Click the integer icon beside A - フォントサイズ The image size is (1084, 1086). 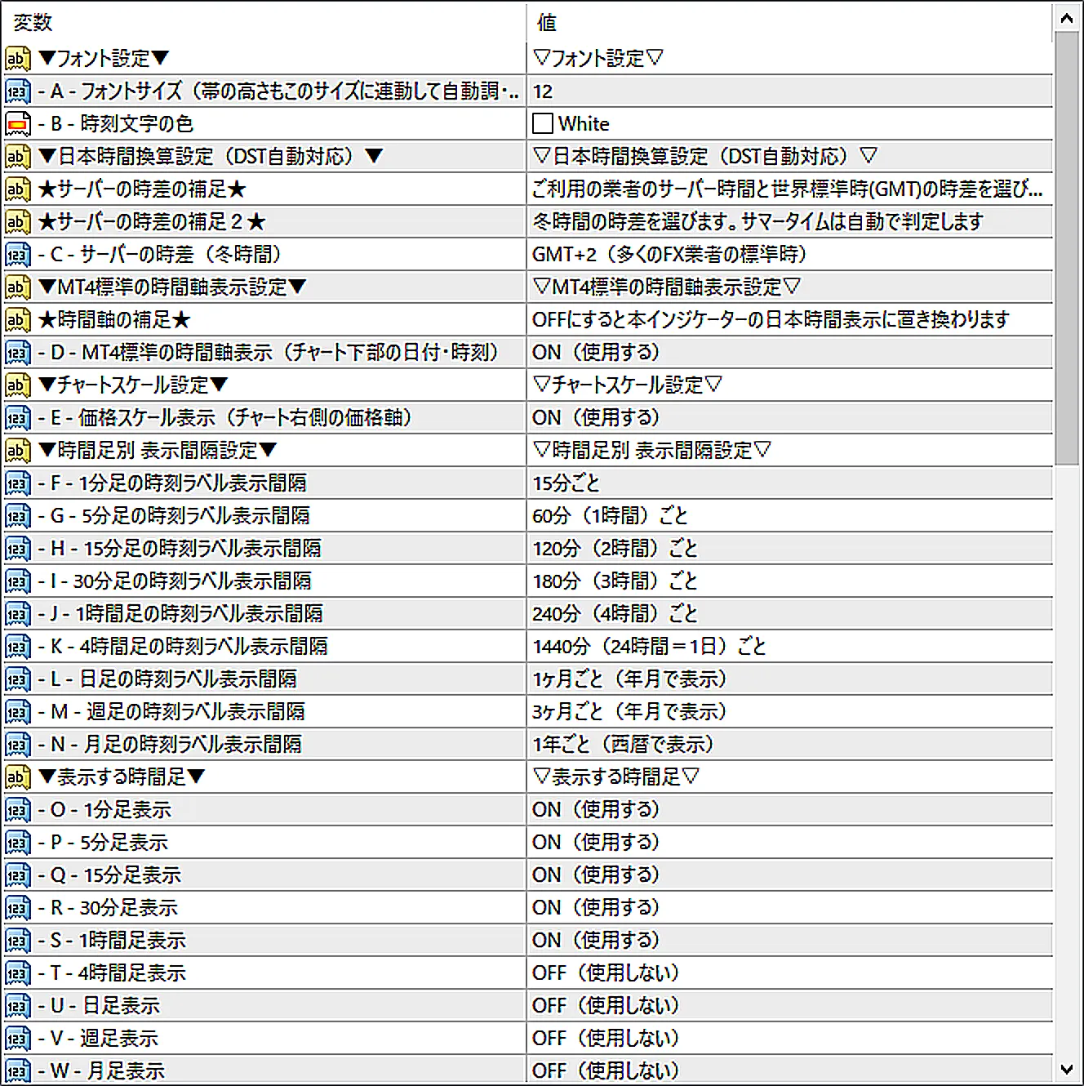[x=18, y=91]
